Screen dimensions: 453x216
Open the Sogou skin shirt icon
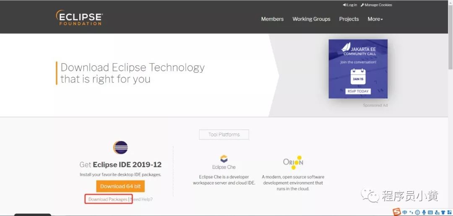[443, 212]
